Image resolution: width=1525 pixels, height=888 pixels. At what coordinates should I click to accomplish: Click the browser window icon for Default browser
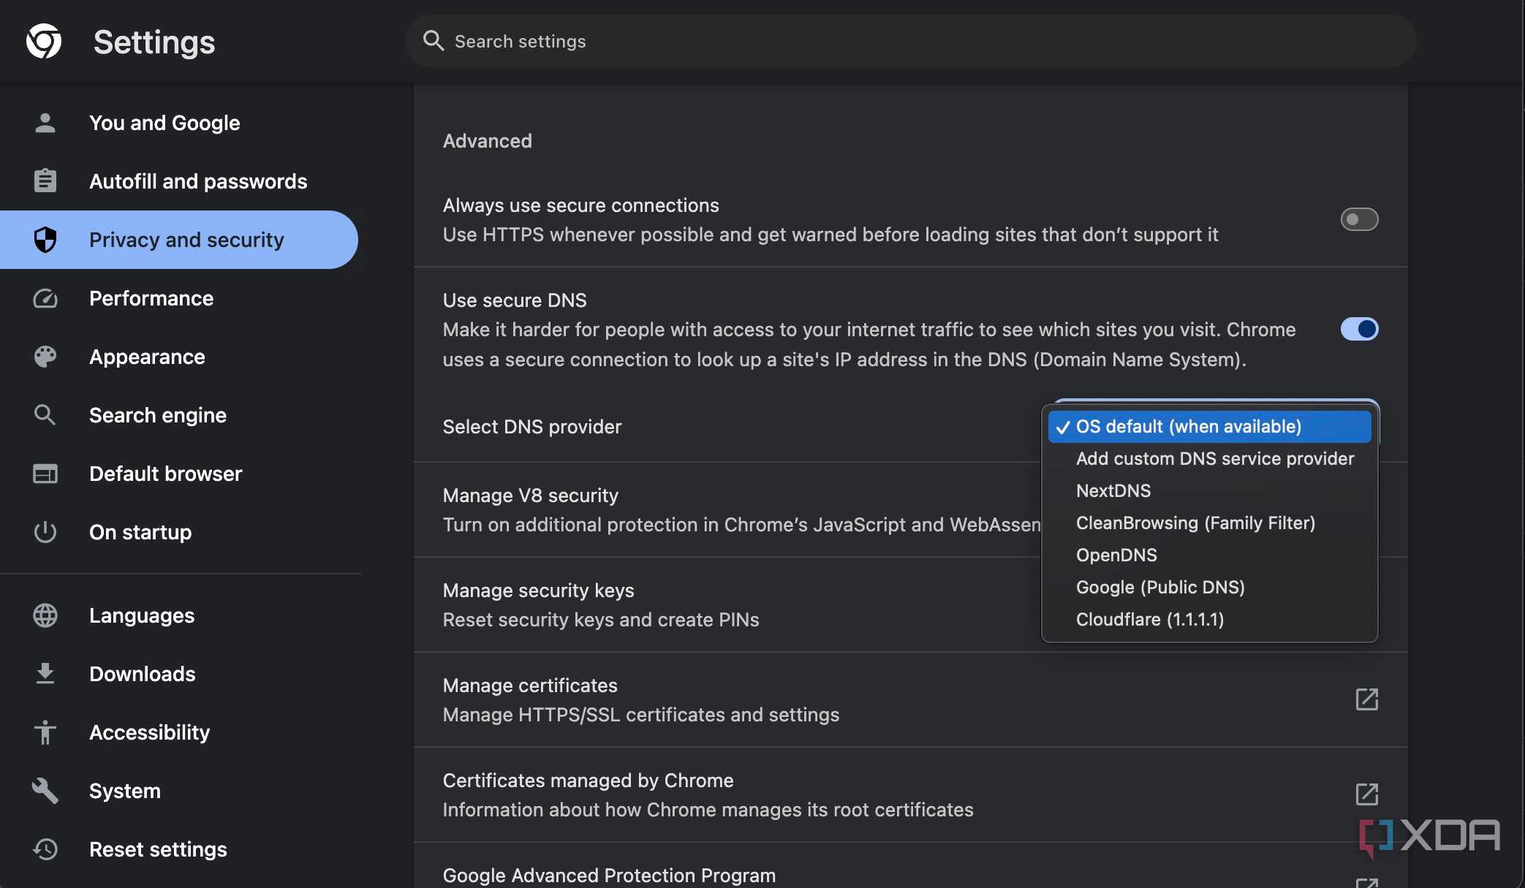click(x=45, y=474)
